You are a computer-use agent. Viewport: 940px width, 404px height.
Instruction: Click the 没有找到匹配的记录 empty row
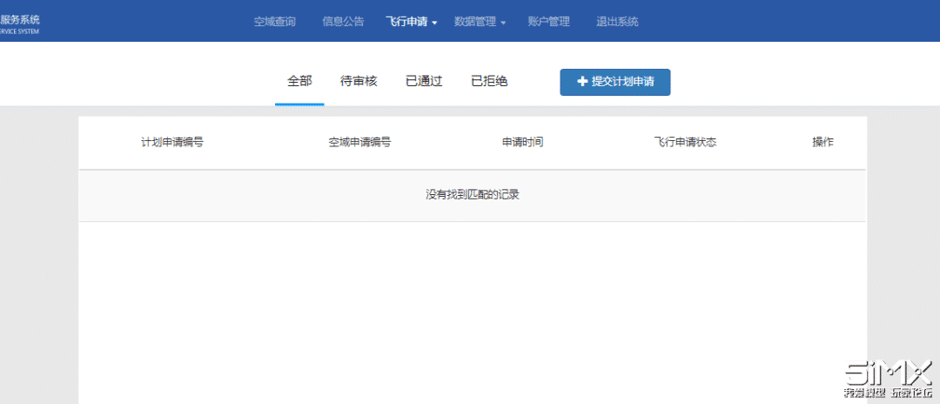click(x=473, y=195)
